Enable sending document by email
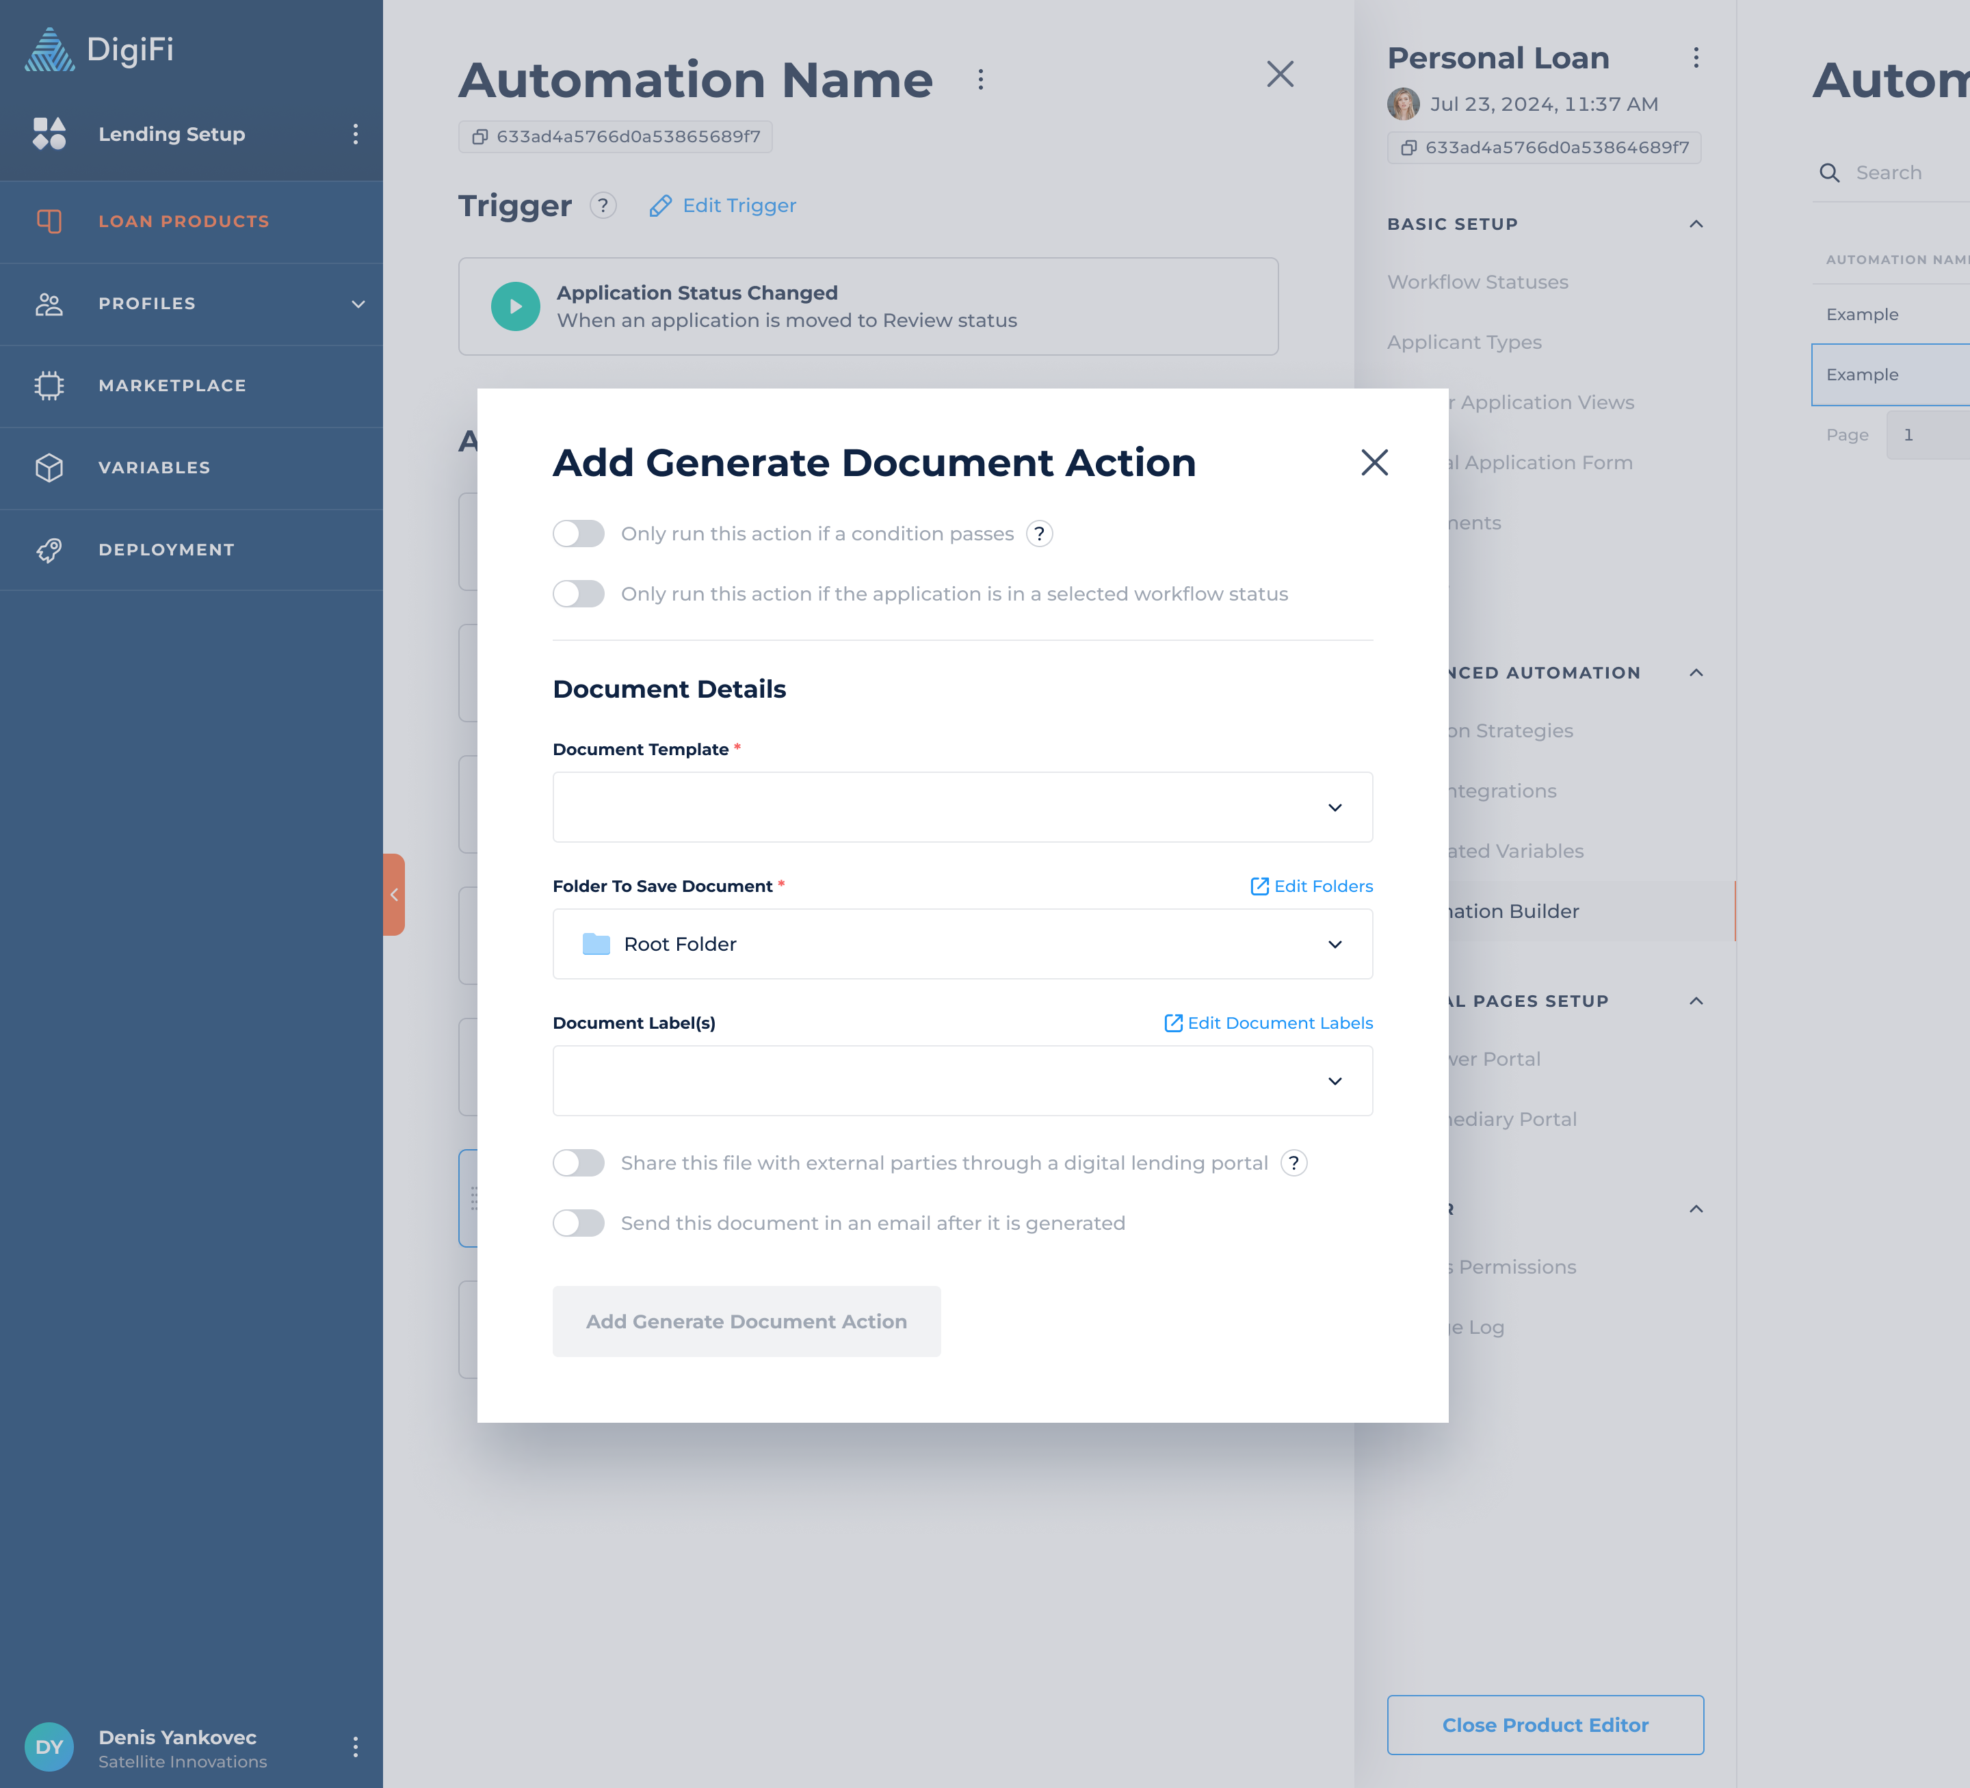Viewport: 1970px width, 1788px height. 579,1223
